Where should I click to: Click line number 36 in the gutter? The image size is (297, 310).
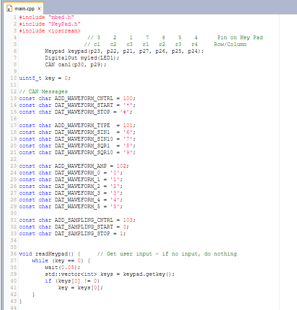pyautogui.click(x=14, y=254)
